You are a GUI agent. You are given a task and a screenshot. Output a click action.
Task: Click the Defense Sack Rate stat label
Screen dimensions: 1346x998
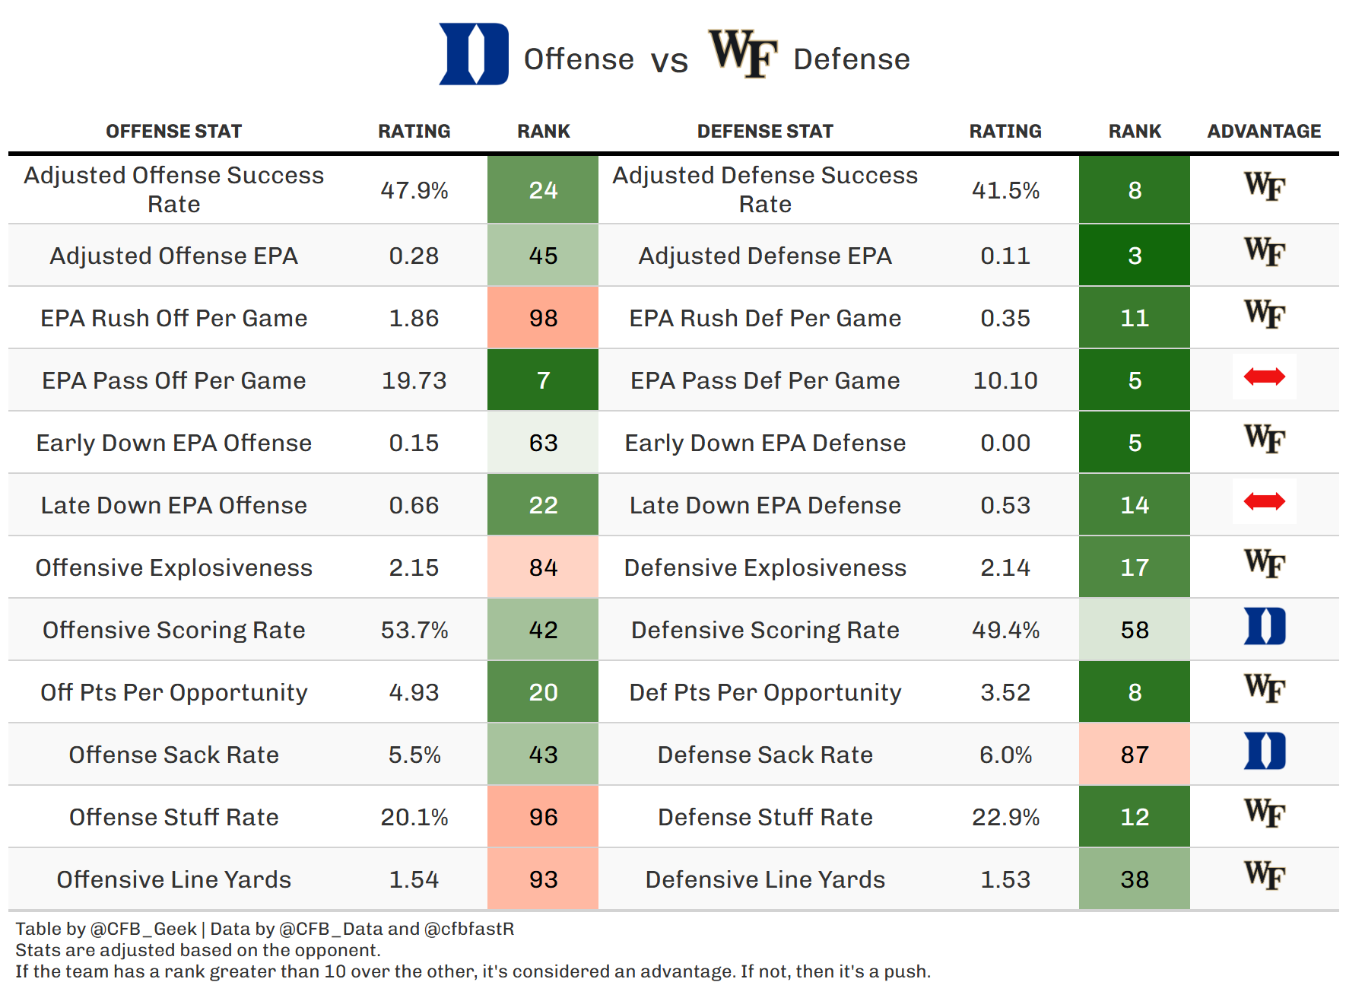point(765,755)
